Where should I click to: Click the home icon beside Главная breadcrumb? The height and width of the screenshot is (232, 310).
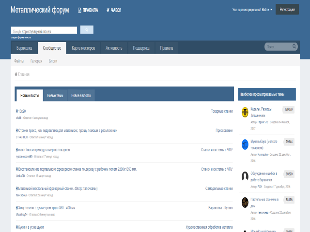click(x=16, y=74)
